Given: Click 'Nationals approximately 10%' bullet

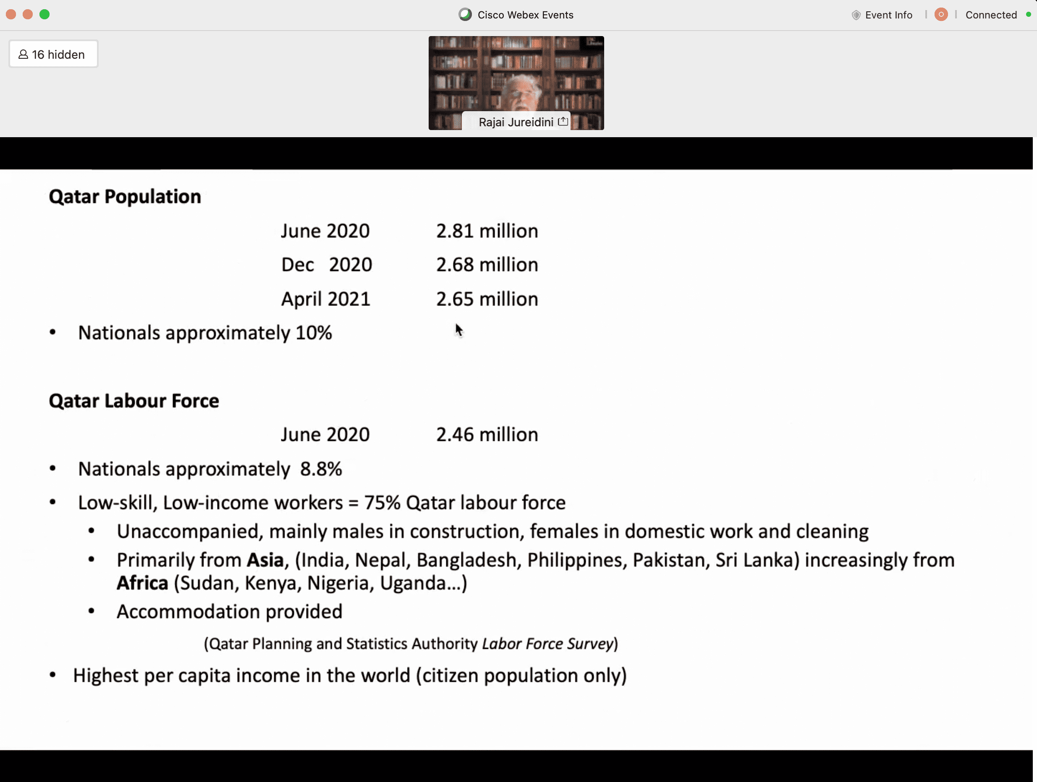Looking at the screenshot, I should [x=205, y=333].
